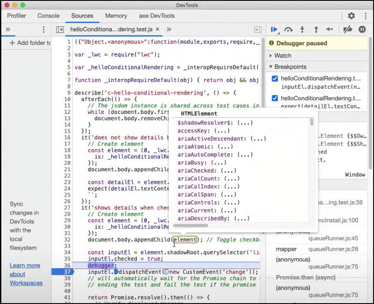The height and width of the screenshot is (304, 374).
Task: Click queueRunner.js:28 source link
Action: coord(333,249)
